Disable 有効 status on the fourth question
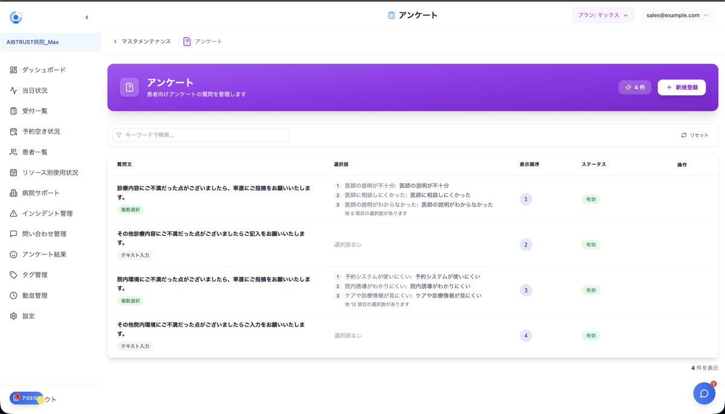Image resolution: width=725 pixels, height=414 pixels. 590,335
